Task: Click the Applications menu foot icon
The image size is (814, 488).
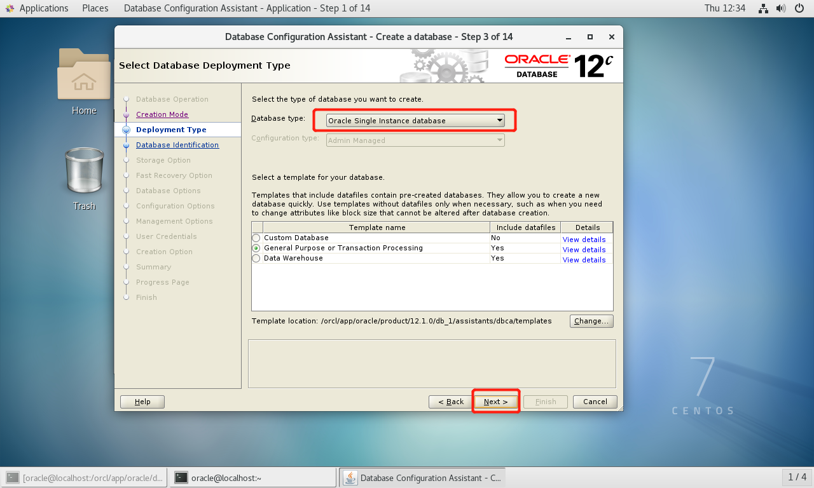Action: click(10, 8)
